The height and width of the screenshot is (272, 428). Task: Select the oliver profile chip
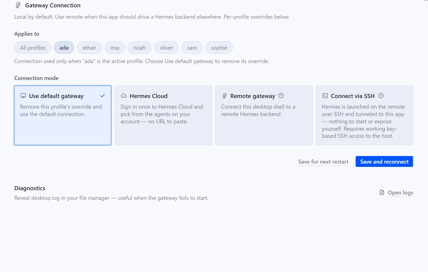(166, 48)
